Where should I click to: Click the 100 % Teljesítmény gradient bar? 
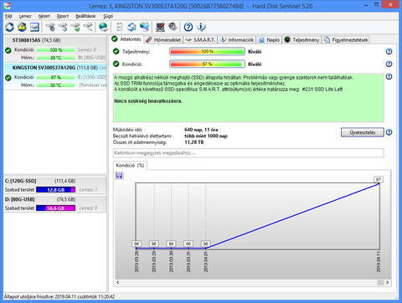point(207,51)
